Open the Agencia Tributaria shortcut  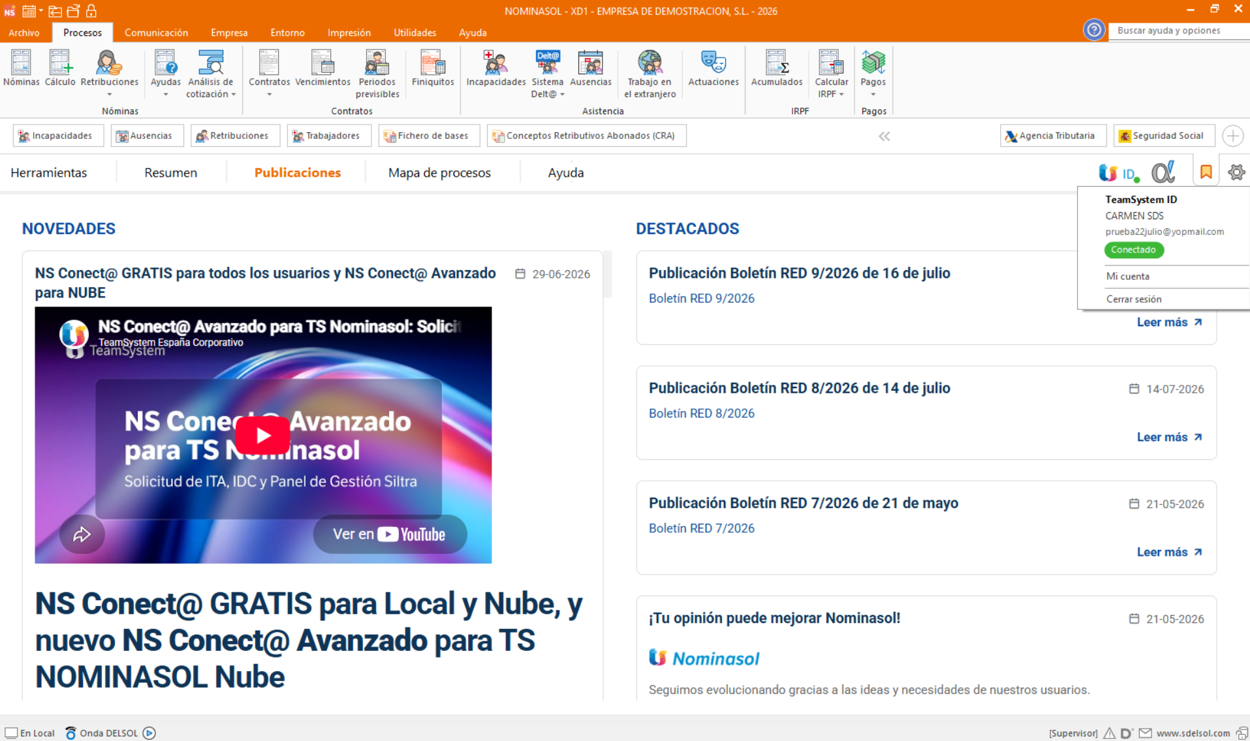click(x=1053, y=136)
